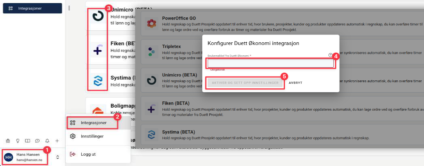Click the chat question bubble icon
This screenshot has height=166, width=424.
coord(38,141)
